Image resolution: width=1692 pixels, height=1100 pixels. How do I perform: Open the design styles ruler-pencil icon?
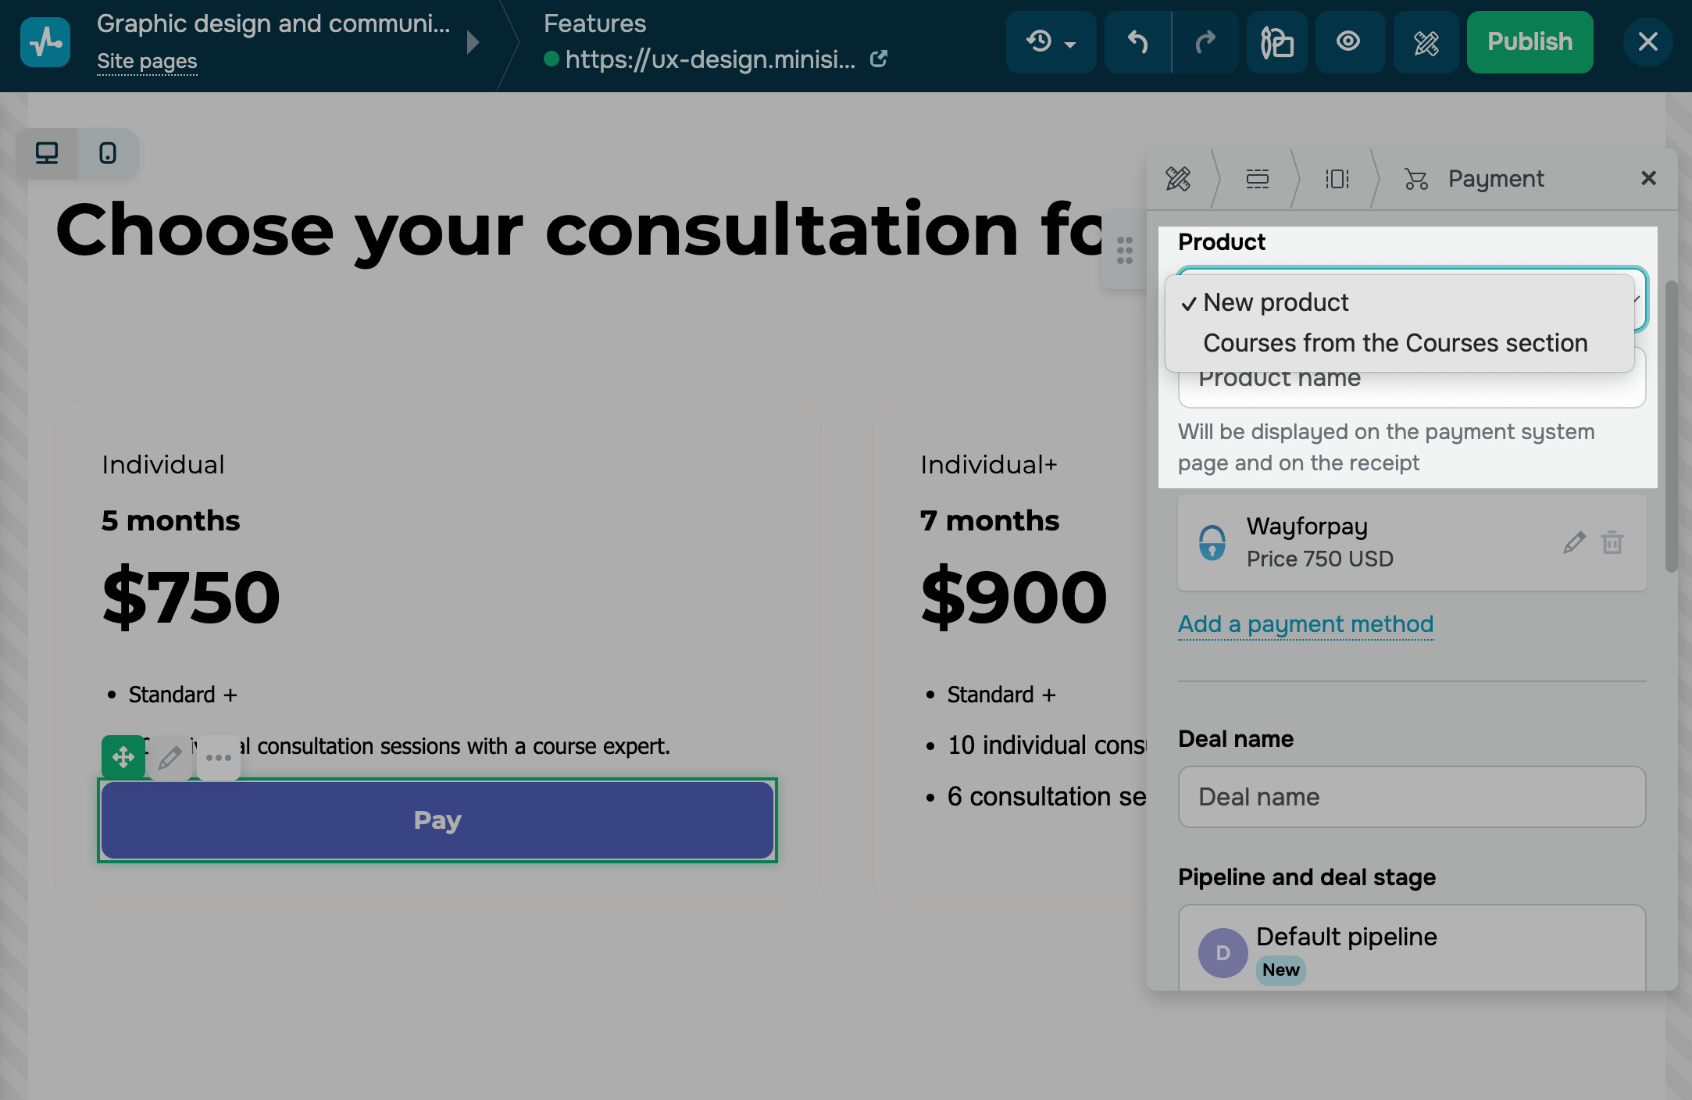click(1426, 42)
